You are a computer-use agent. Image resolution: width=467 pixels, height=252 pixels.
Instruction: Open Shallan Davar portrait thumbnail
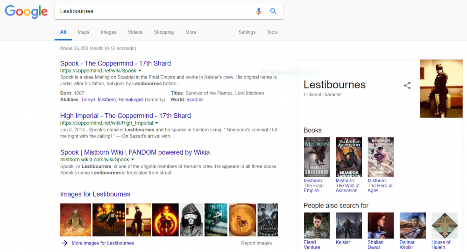(381, 225)
